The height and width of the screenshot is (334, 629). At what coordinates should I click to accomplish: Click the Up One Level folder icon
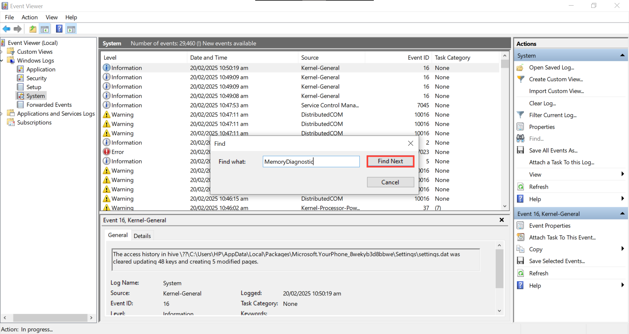click(x=33, y=29)
